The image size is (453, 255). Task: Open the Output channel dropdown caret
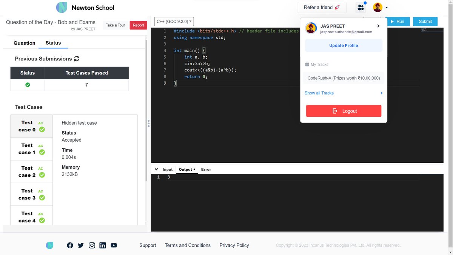[195, 169]
